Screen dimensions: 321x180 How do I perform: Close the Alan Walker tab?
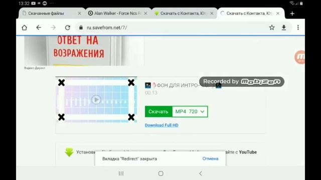click(145, 13)
